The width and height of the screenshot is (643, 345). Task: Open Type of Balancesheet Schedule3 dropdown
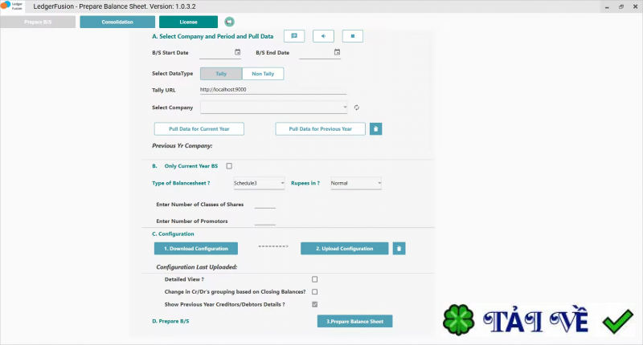259,183
